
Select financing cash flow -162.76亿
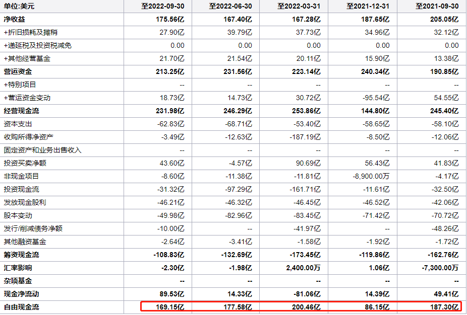(x=443, y=255)
